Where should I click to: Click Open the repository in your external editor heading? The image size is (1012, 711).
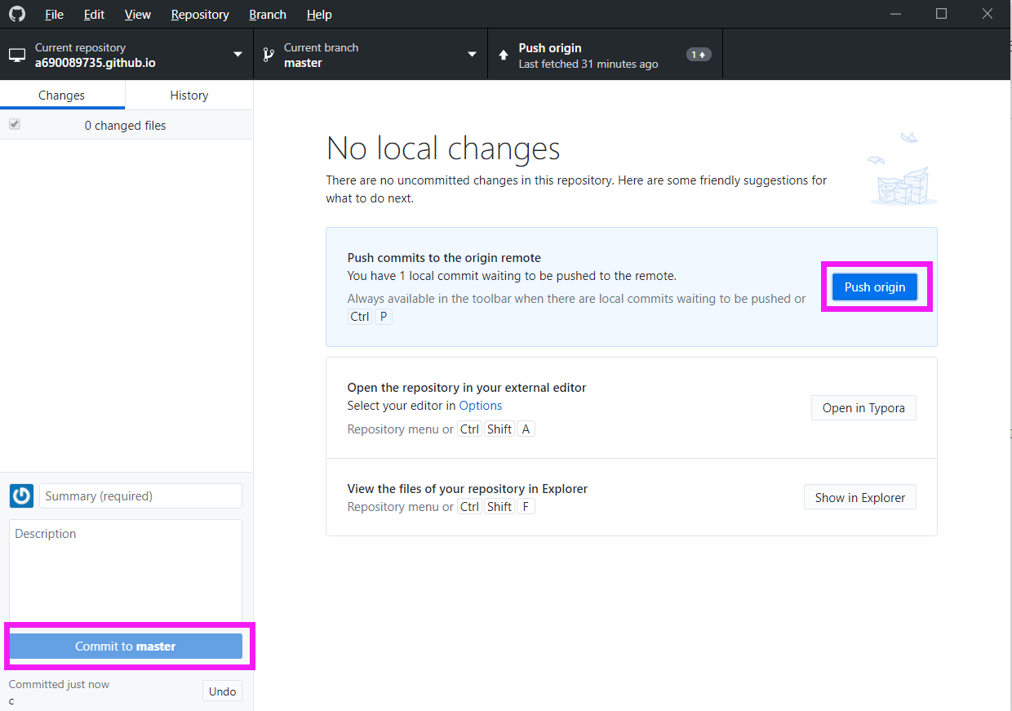[x=467, y=388]
